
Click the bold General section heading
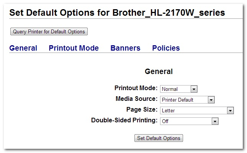159,71
